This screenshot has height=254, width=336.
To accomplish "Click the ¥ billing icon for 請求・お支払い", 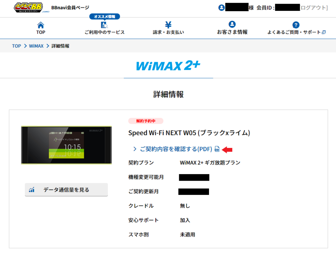I will tap(168, 24).
